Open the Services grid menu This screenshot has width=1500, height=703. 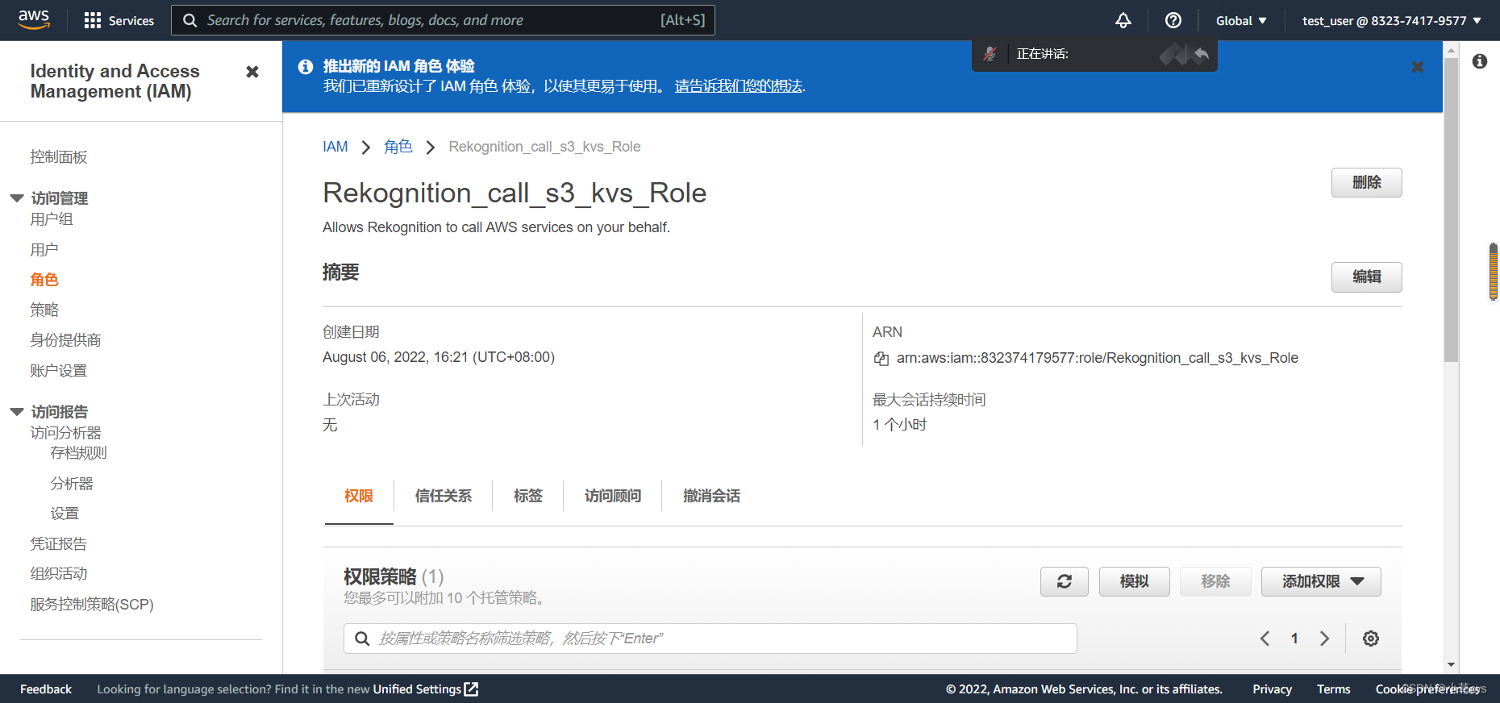click(x=119, y=20)
